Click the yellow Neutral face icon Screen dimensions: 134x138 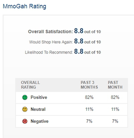coord(25,109)
